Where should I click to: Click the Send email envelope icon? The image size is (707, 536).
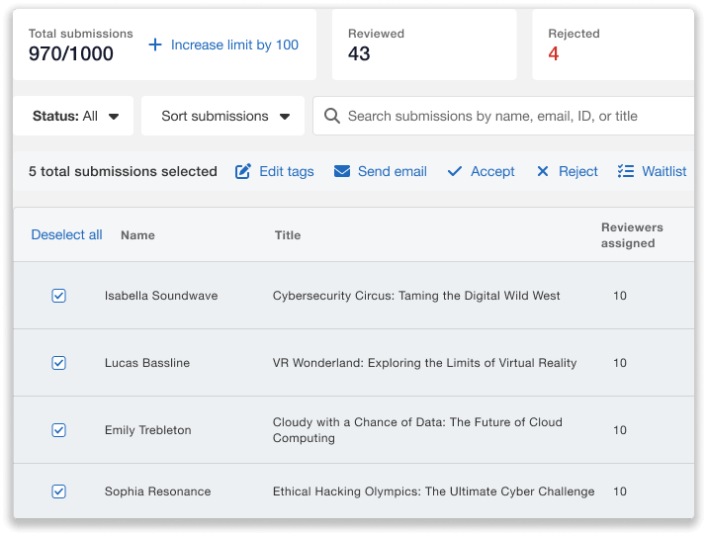[x=342, y=171]
